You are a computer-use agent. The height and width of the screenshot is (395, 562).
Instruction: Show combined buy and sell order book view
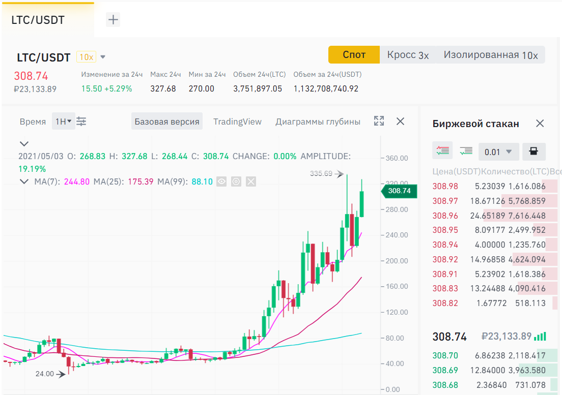coord(443,151)
